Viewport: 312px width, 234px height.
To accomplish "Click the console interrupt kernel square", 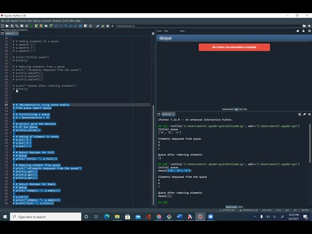I will click(300, 114).
